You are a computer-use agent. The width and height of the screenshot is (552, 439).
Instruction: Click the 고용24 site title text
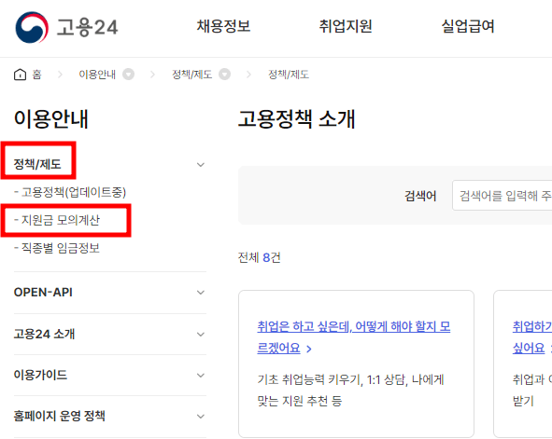pyautogui.click(x=87, y=27)
